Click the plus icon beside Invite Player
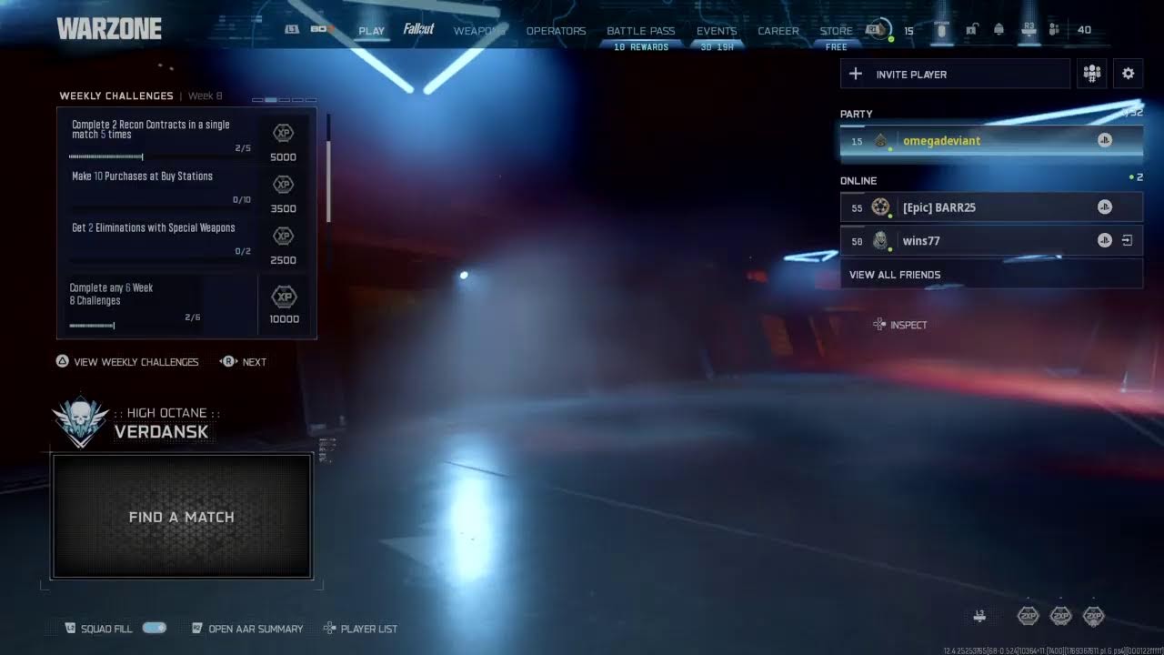The width and height of the screenshot is (1164, 655). pyautogui.click(x=856, y=74)
